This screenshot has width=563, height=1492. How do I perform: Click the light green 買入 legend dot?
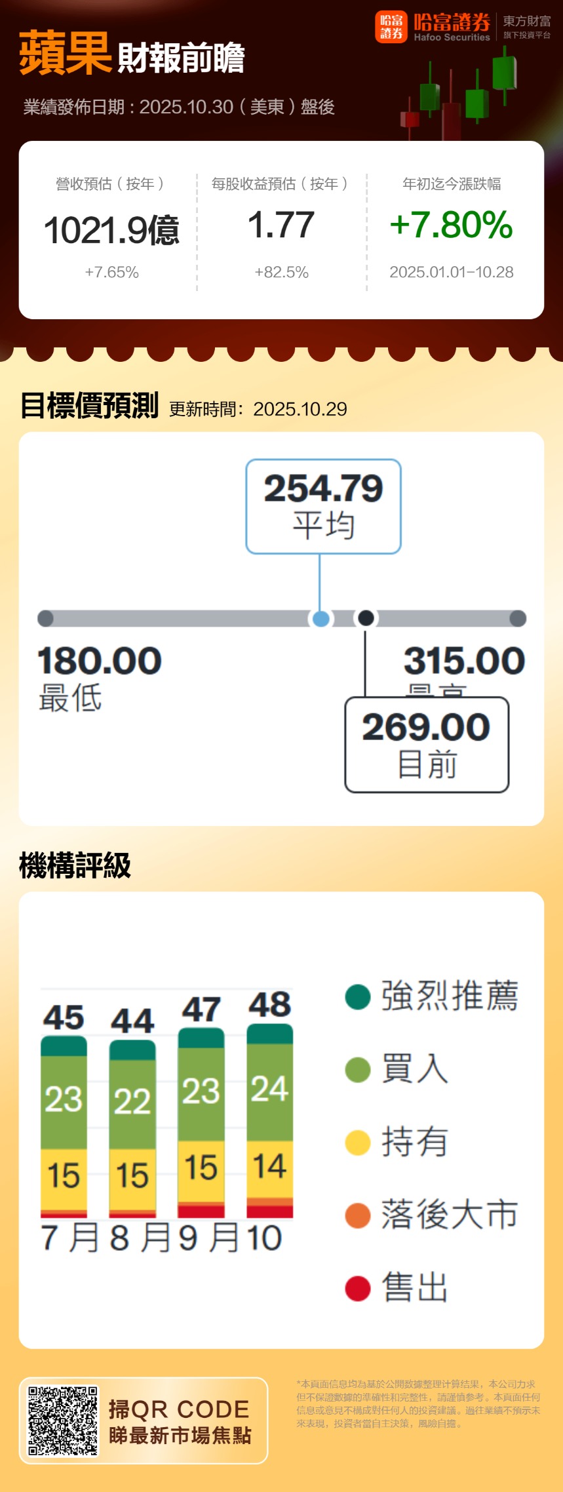click(x=358, y=1069)
